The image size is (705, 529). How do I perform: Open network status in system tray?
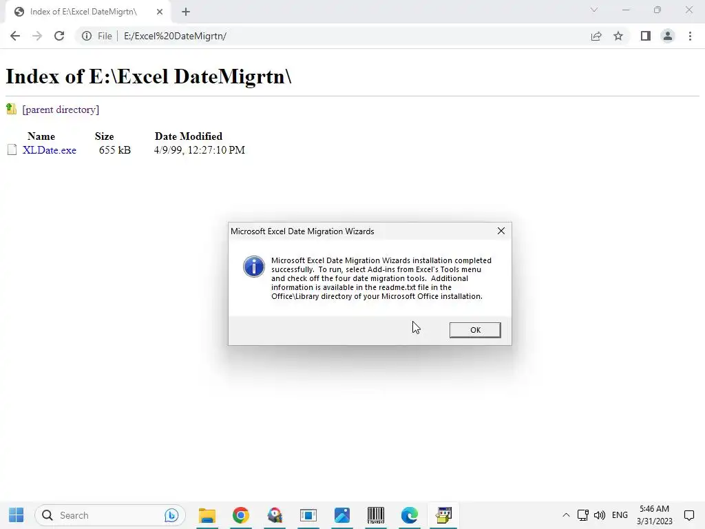(x=582, y=515)
